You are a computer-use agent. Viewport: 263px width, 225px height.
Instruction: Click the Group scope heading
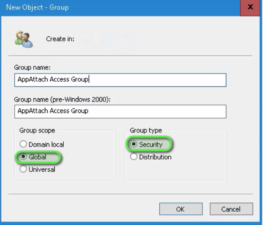click(x=37, y=131)
